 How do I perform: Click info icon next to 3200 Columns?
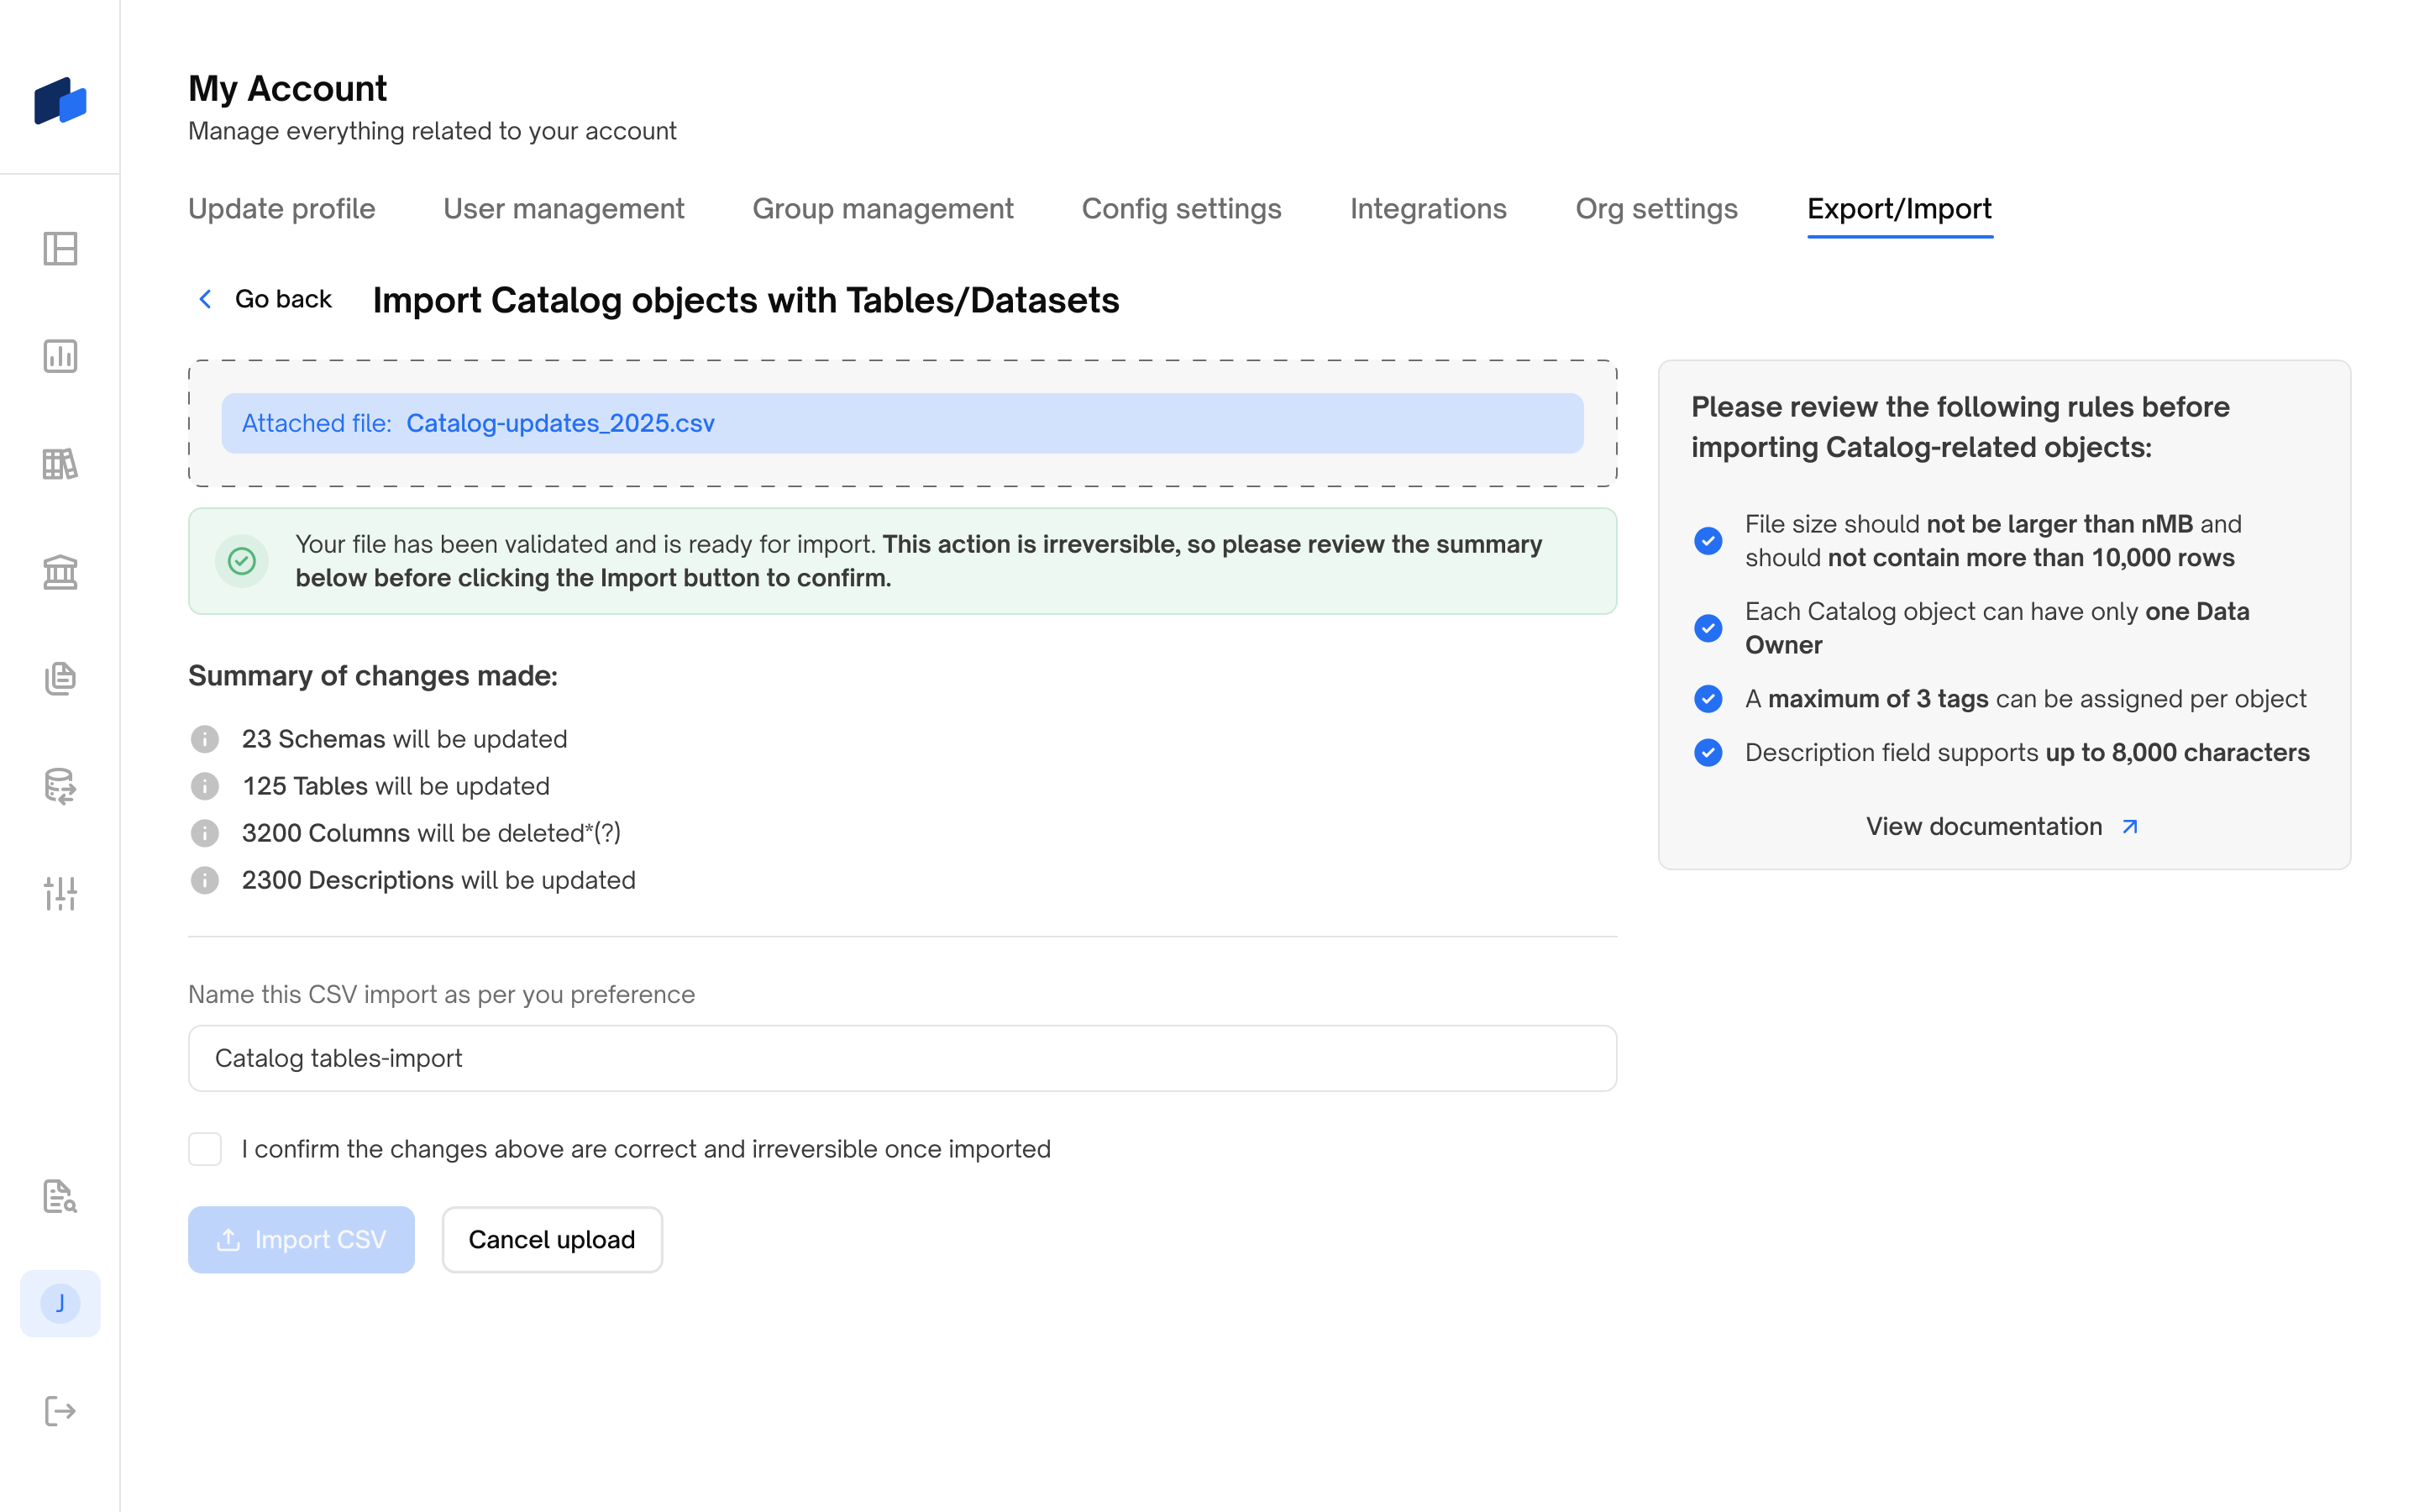coord(205,833)
